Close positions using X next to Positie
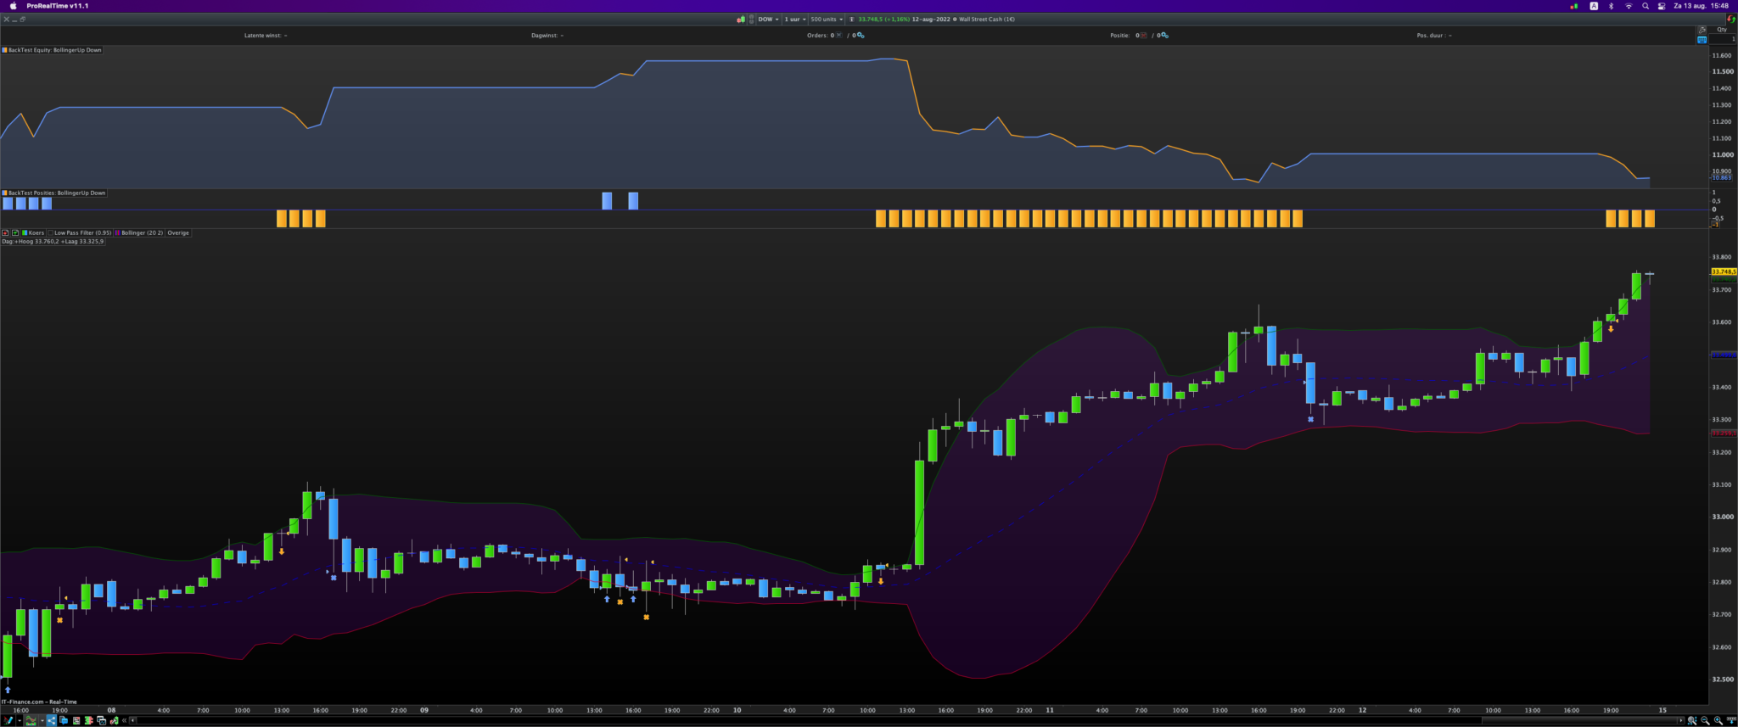The image size is (1738, 727). coord(1144,36)
